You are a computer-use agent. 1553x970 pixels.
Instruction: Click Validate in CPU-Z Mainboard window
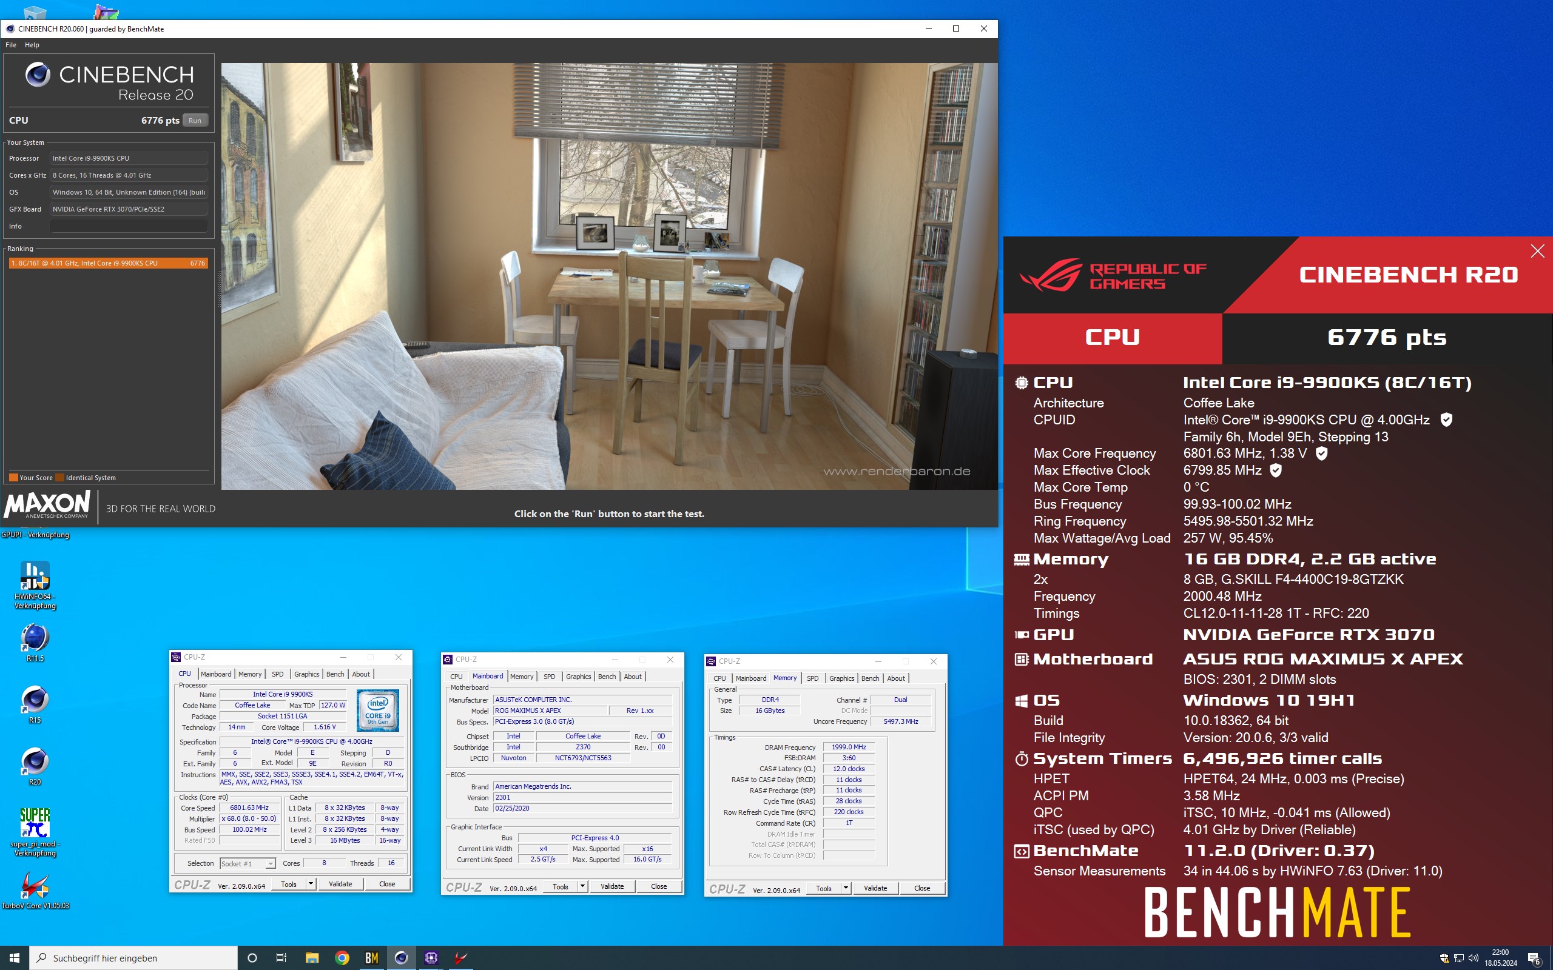tap(611, 886)
